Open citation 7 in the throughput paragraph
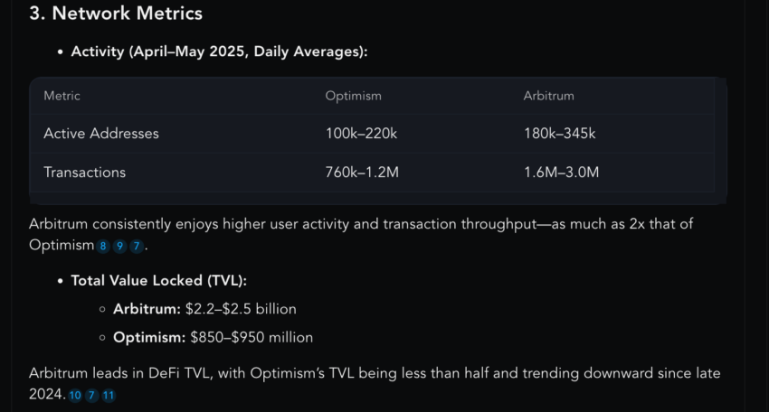Screen dimensions: 769x412 137,246
